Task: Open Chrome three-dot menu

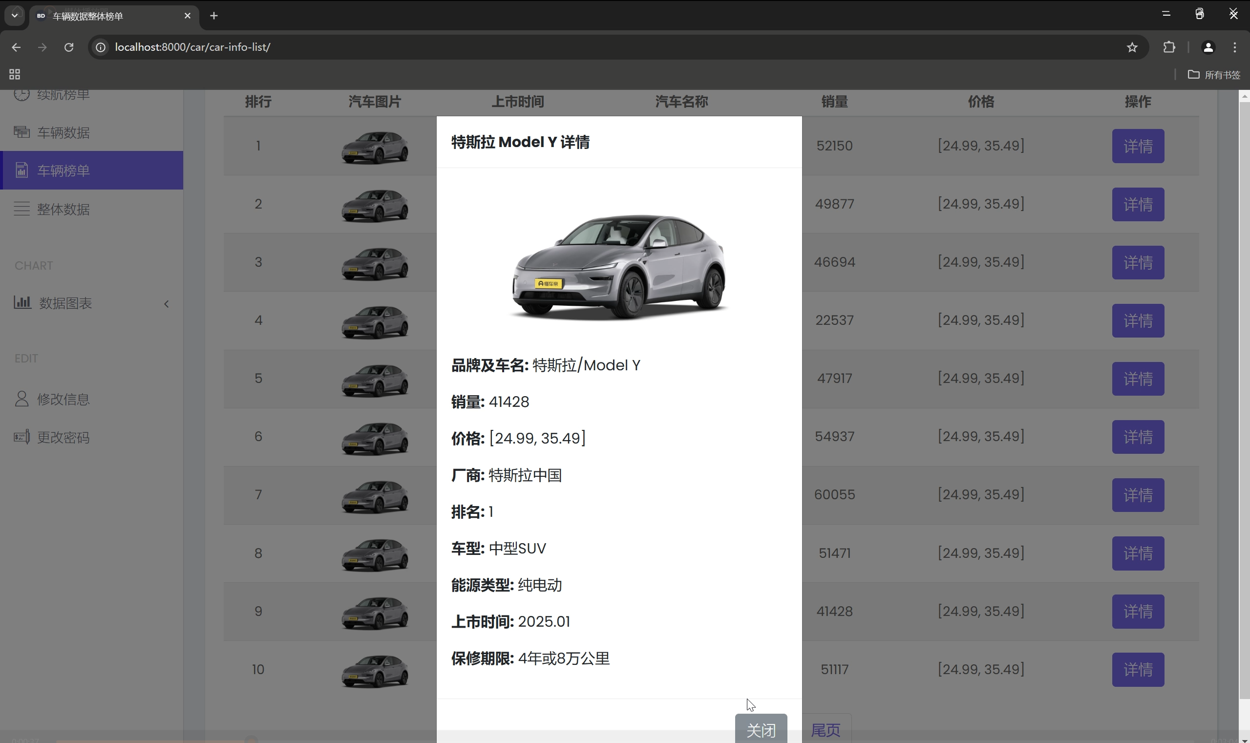Action: [x=1234, y=47]
